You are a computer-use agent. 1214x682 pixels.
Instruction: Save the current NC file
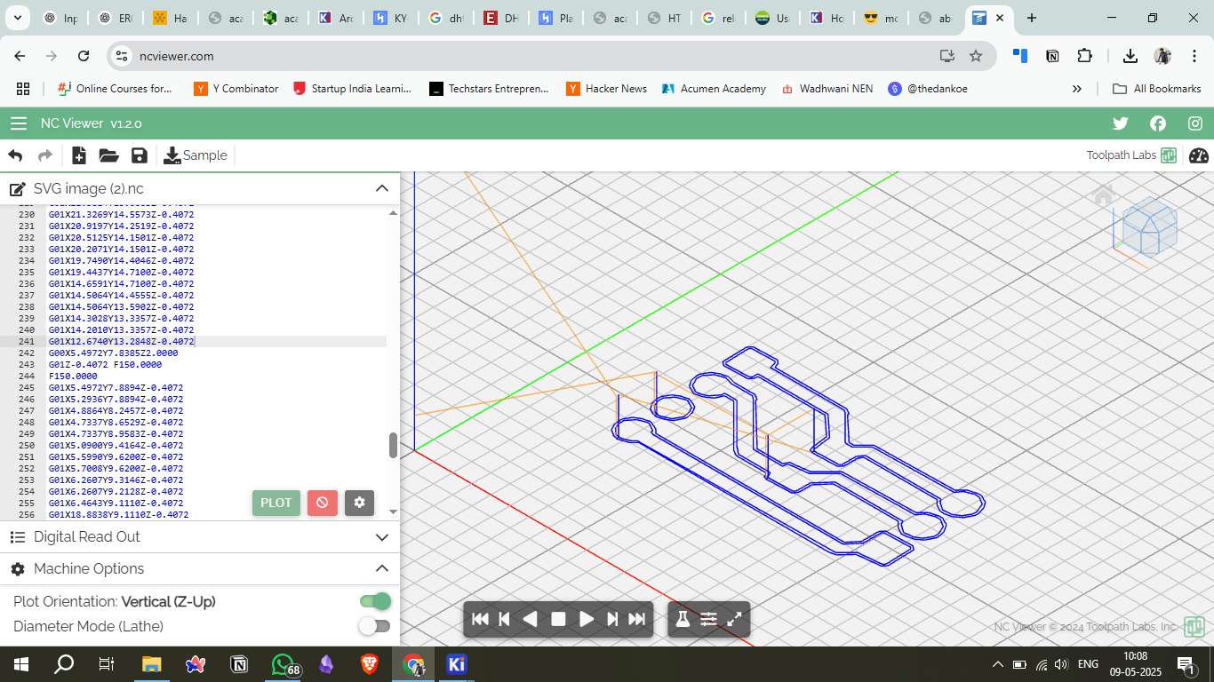140,155
